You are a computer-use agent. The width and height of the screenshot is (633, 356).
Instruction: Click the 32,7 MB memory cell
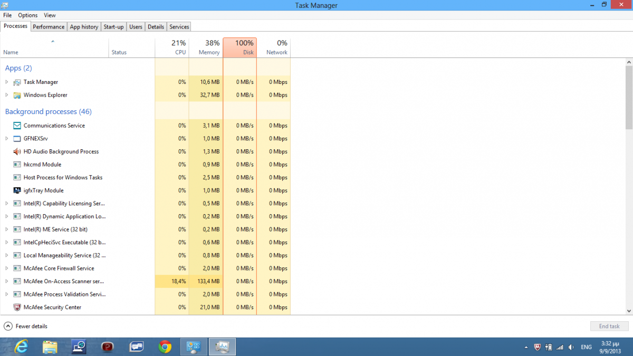(x=206, y=95)
